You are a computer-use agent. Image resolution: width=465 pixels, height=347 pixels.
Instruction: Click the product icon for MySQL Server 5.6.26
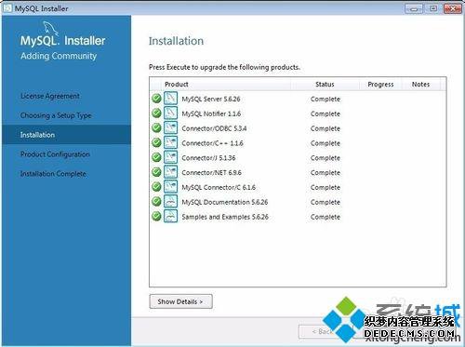(170, 99)
